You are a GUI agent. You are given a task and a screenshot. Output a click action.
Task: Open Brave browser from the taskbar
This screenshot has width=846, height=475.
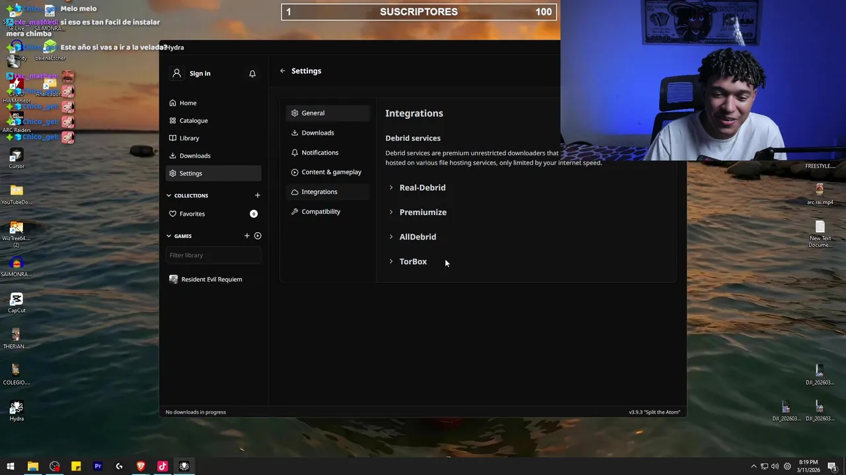click(141, 466)
